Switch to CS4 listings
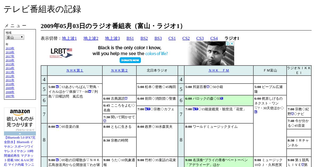Image resolution: width=319 pixels, height=167 pixels. (x=214, y=38)
